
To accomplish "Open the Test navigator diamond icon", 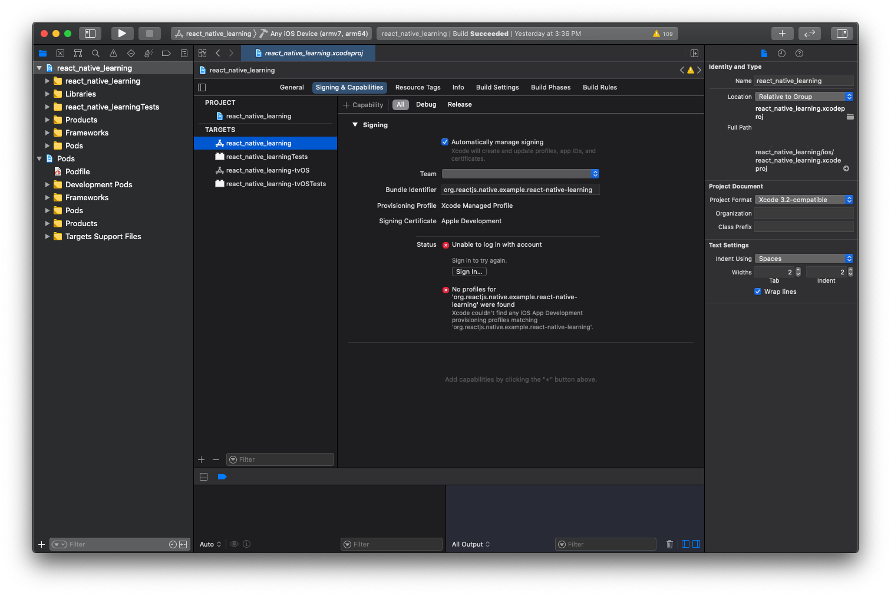I will click(131, 53).
